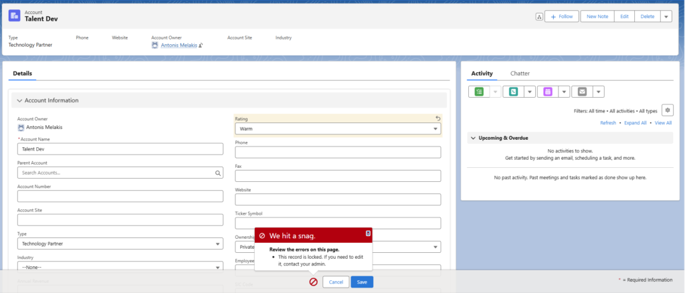Click the change owner icon next to Antonis Melakis
Image resolution: width=685 pixels, height=293 pixels.
201,45
